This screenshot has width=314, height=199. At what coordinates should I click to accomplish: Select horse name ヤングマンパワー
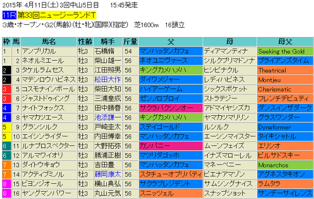coord(47,193)
